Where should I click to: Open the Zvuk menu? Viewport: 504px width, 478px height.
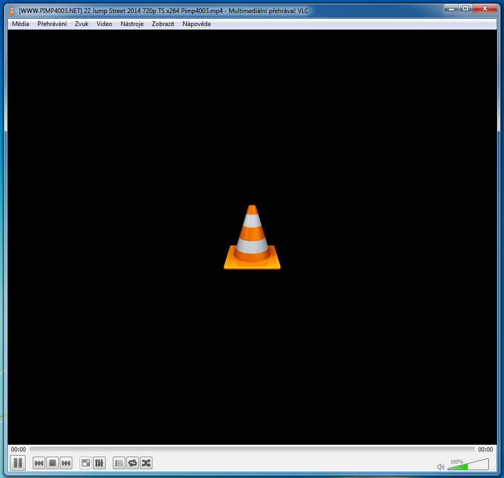[82, 24]
